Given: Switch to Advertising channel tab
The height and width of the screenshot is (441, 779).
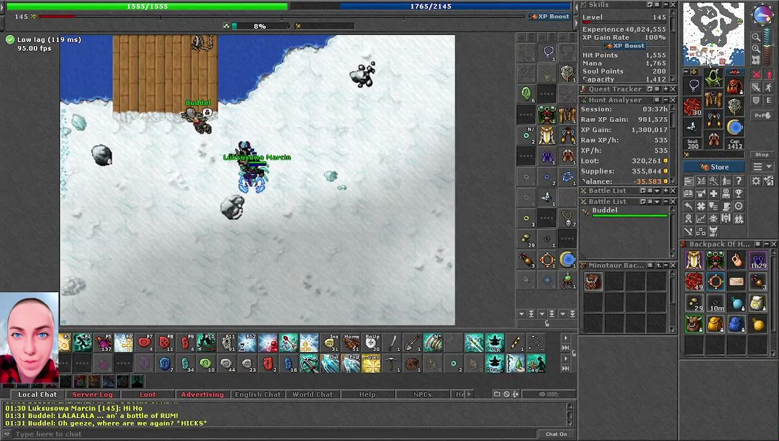Looking at the screenshot, I should point(202,394).
